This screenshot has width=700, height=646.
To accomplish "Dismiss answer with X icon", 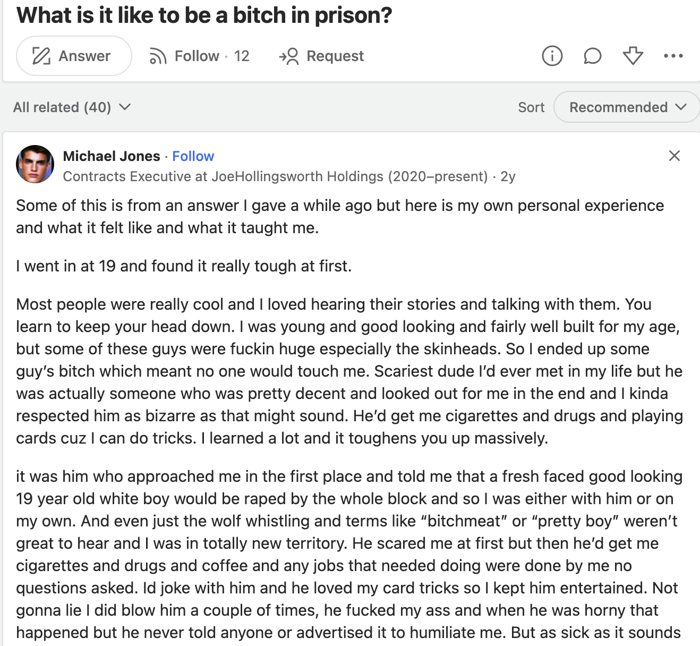I will pos(674,156).
